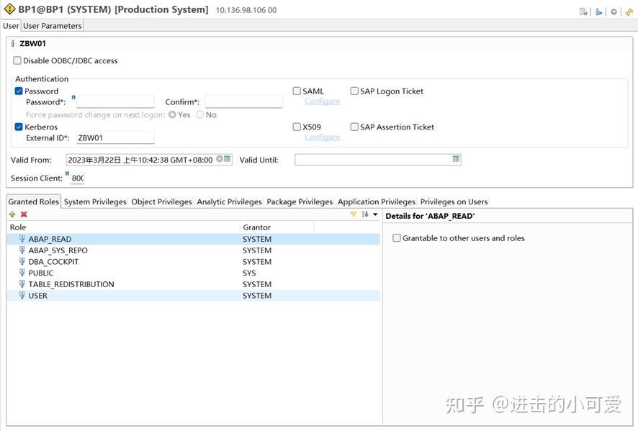Select the DBA_COCKPIT role row

[x=193, y=262]
